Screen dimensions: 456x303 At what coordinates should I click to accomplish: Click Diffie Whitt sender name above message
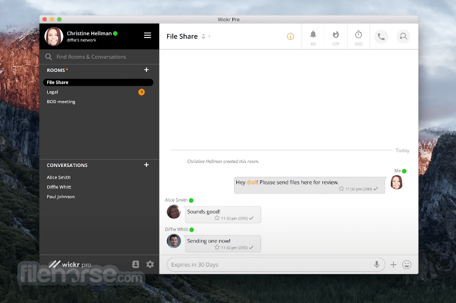[x=176, y=229]
